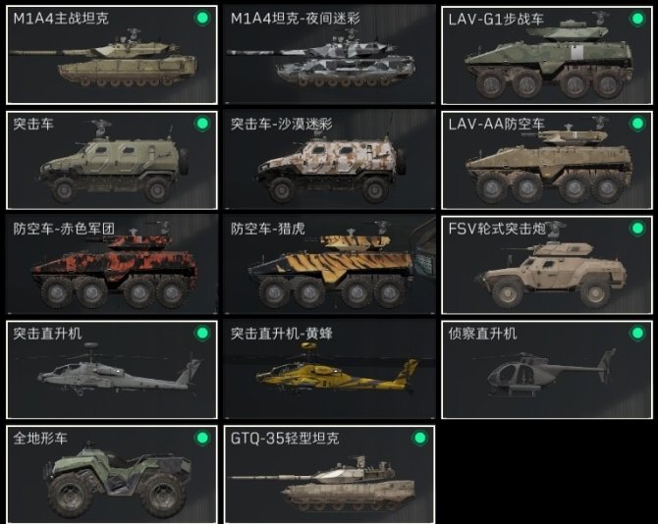658x524 pixels.
Task: Click the green indicator on FSV轮式突击炮
Action: pos(637,228)
